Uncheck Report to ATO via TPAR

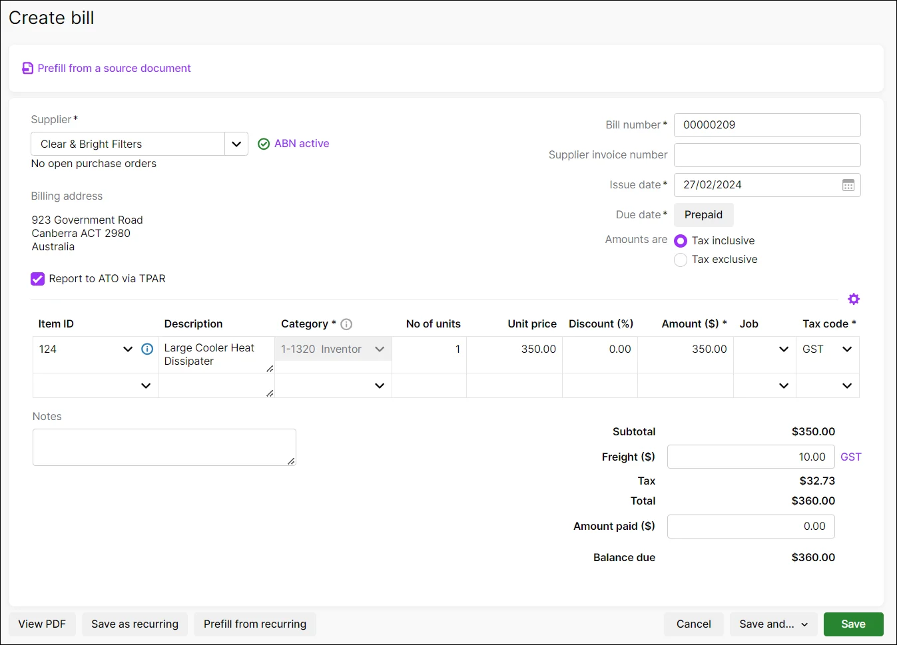[x=38, y=279]
